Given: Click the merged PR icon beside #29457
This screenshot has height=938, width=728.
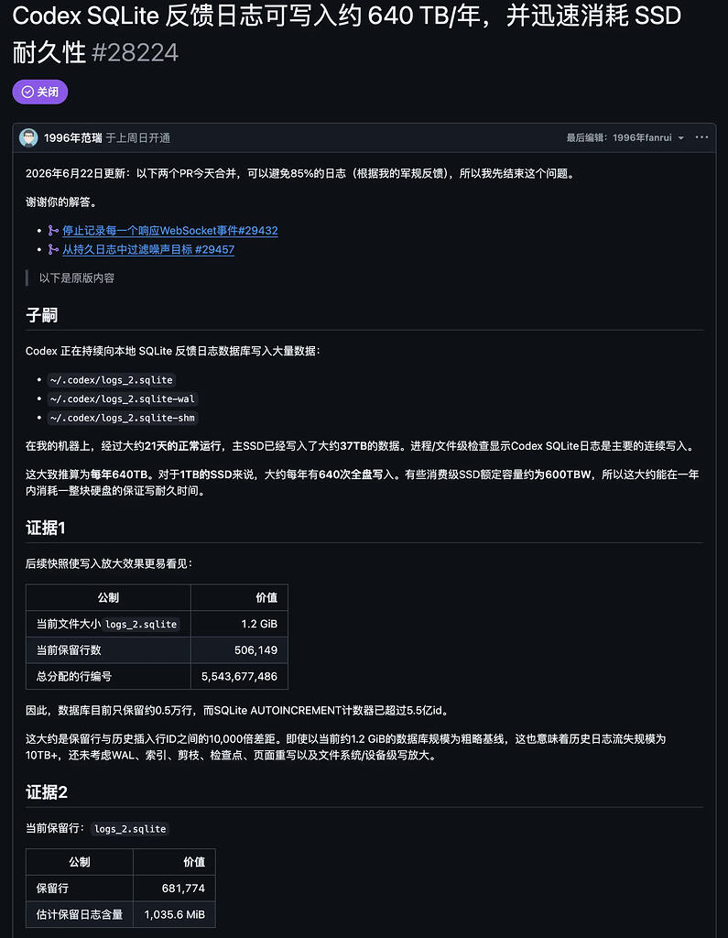Looking at the screenshot, I should 53,249.
